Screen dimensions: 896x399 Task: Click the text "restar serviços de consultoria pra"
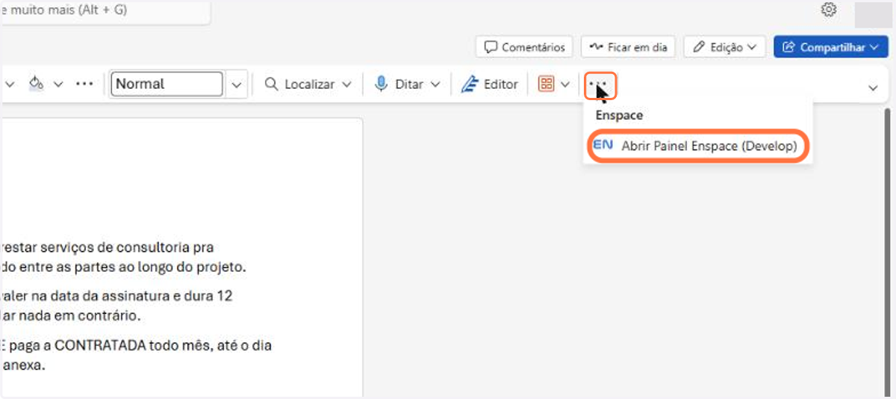108,247
